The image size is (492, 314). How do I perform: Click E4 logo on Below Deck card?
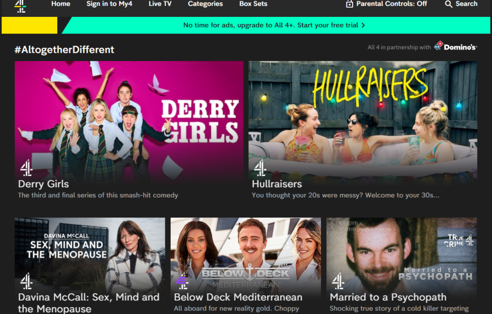click(x=182, y=282)
